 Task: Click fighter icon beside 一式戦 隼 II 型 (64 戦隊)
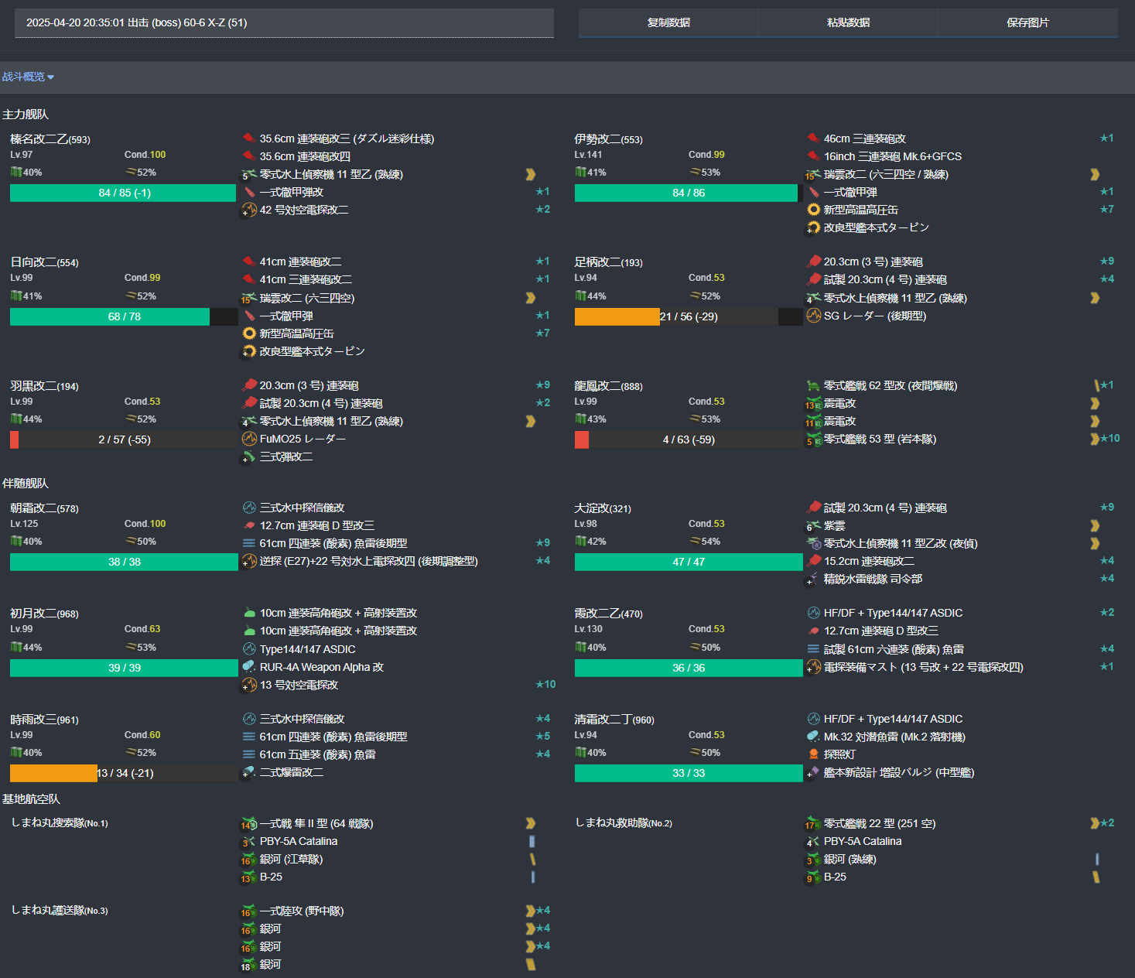pos(249,824)
